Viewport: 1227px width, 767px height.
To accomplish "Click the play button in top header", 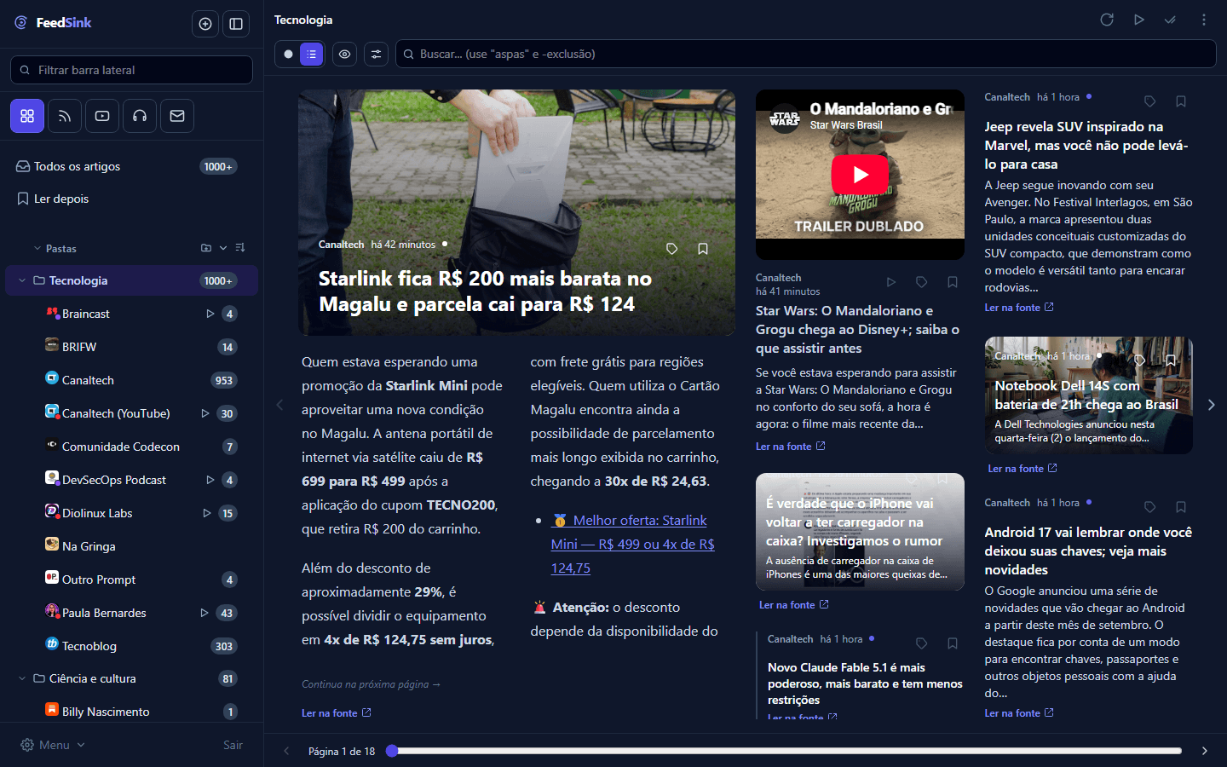I will (1138, 20).
